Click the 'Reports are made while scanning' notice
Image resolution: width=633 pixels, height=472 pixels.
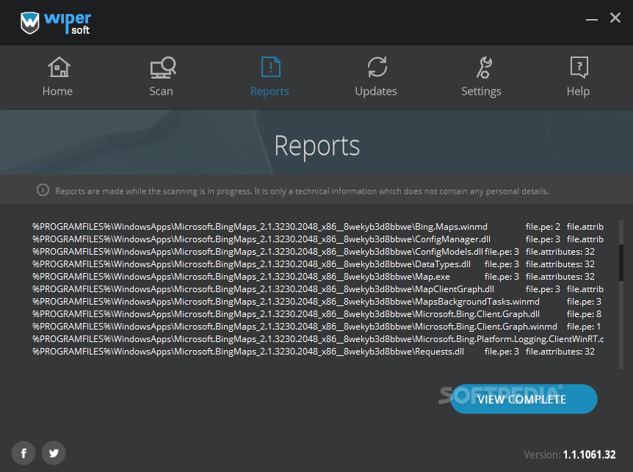point(302,191)
